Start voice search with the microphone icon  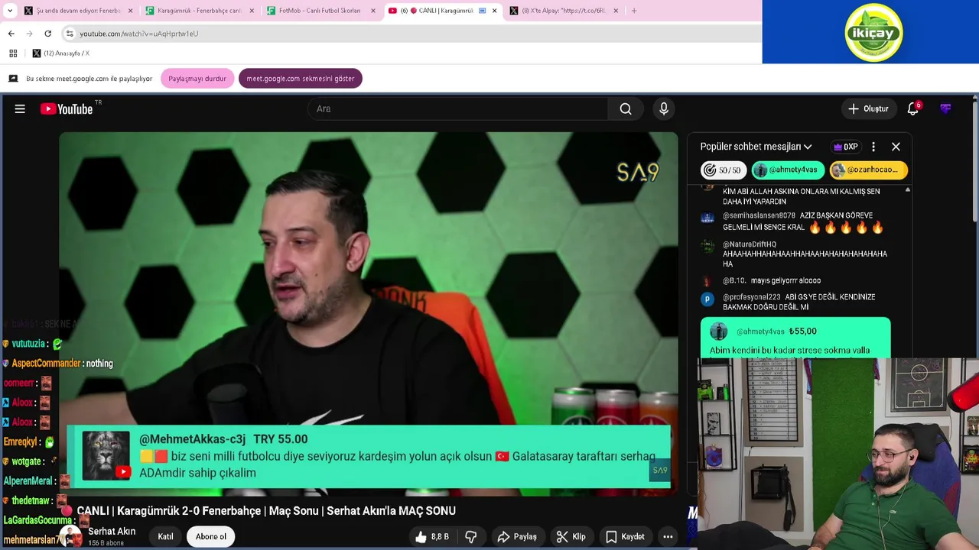click(664, 109)
